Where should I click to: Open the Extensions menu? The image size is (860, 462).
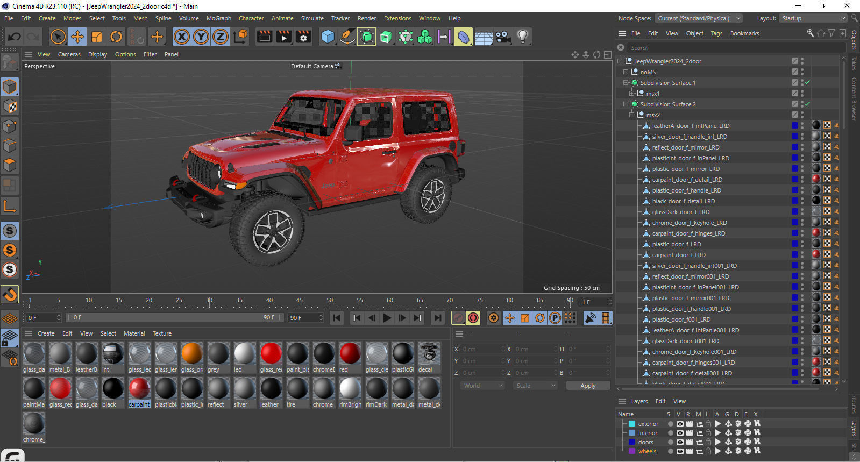397,18
